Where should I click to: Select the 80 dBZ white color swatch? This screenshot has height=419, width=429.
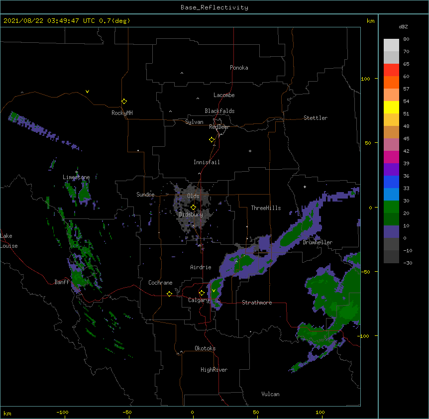coord(391,45)
